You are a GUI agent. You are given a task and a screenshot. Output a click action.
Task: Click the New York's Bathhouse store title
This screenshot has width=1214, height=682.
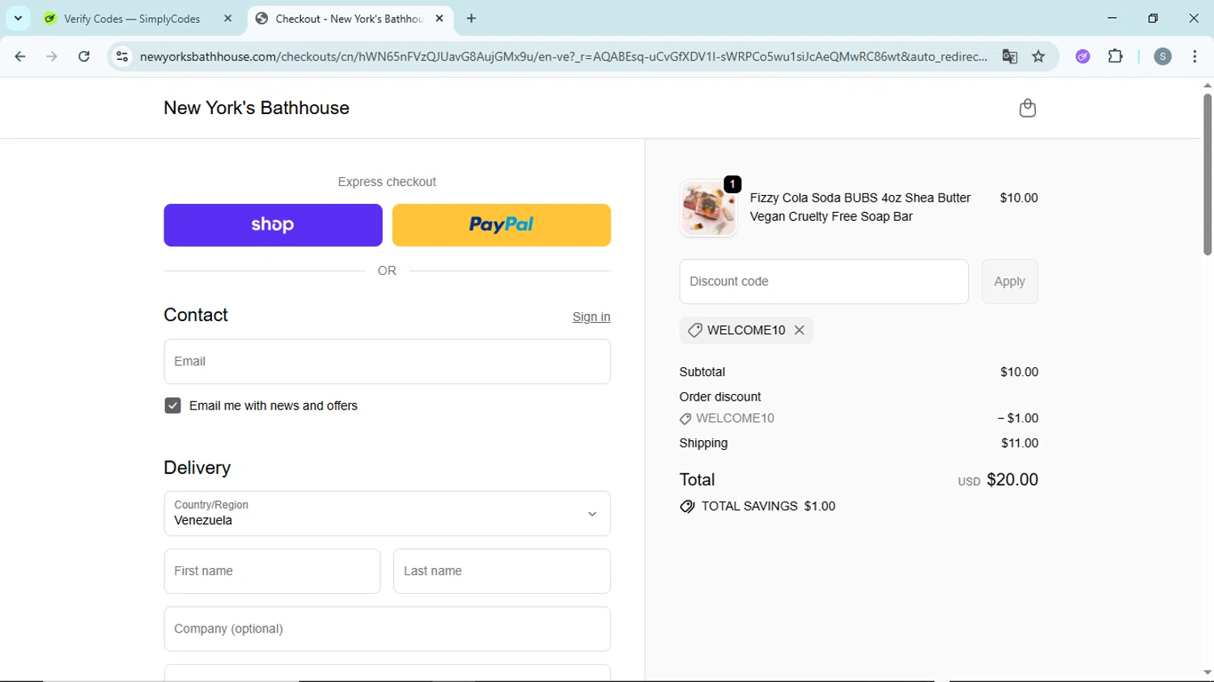(x=257, y=108)
